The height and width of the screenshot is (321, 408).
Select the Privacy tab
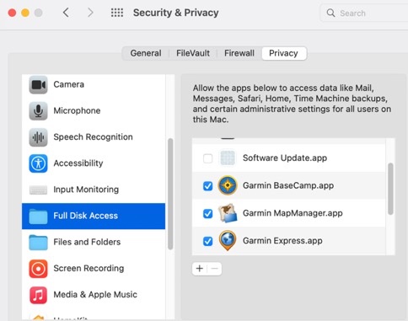click(x=283, y=53)
